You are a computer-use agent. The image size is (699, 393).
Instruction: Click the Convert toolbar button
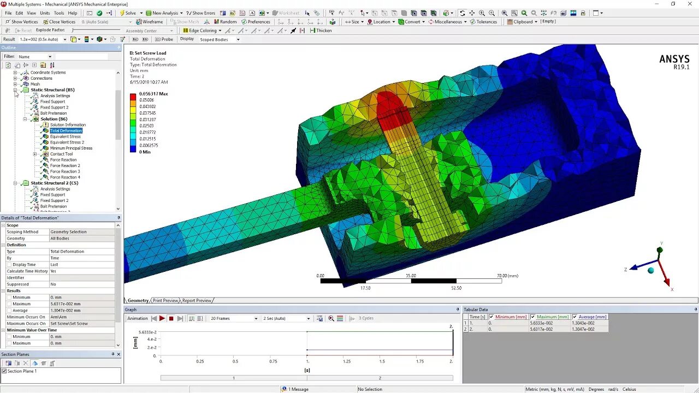412,22
